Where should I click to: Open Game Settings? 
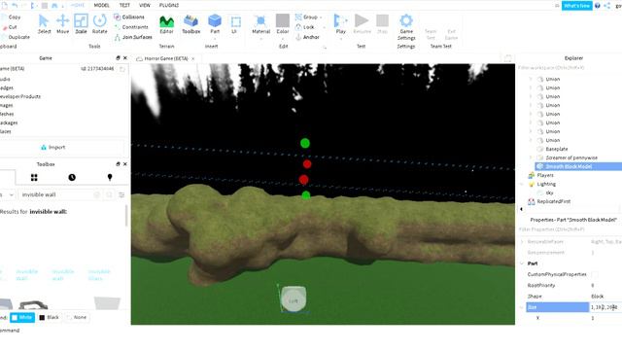pos(406,27)
